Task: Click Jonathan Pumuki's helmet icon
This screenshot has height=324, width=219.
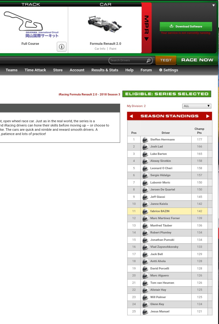Action: 145,240
